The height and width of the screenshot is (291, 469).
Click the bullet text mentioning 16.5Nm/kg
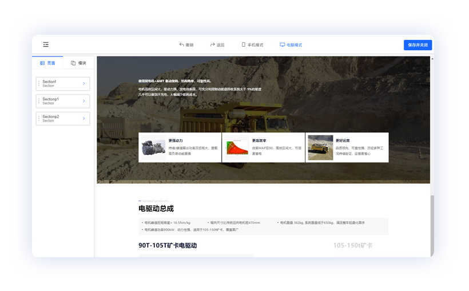point(167,223)
